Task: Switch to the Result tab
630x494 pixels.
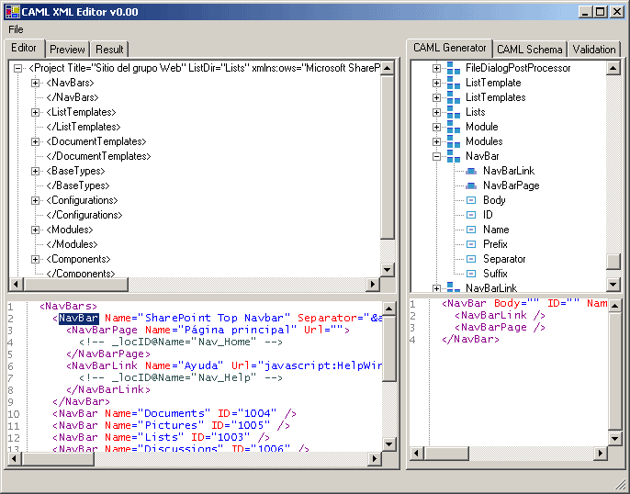Action: coord(109,50)
